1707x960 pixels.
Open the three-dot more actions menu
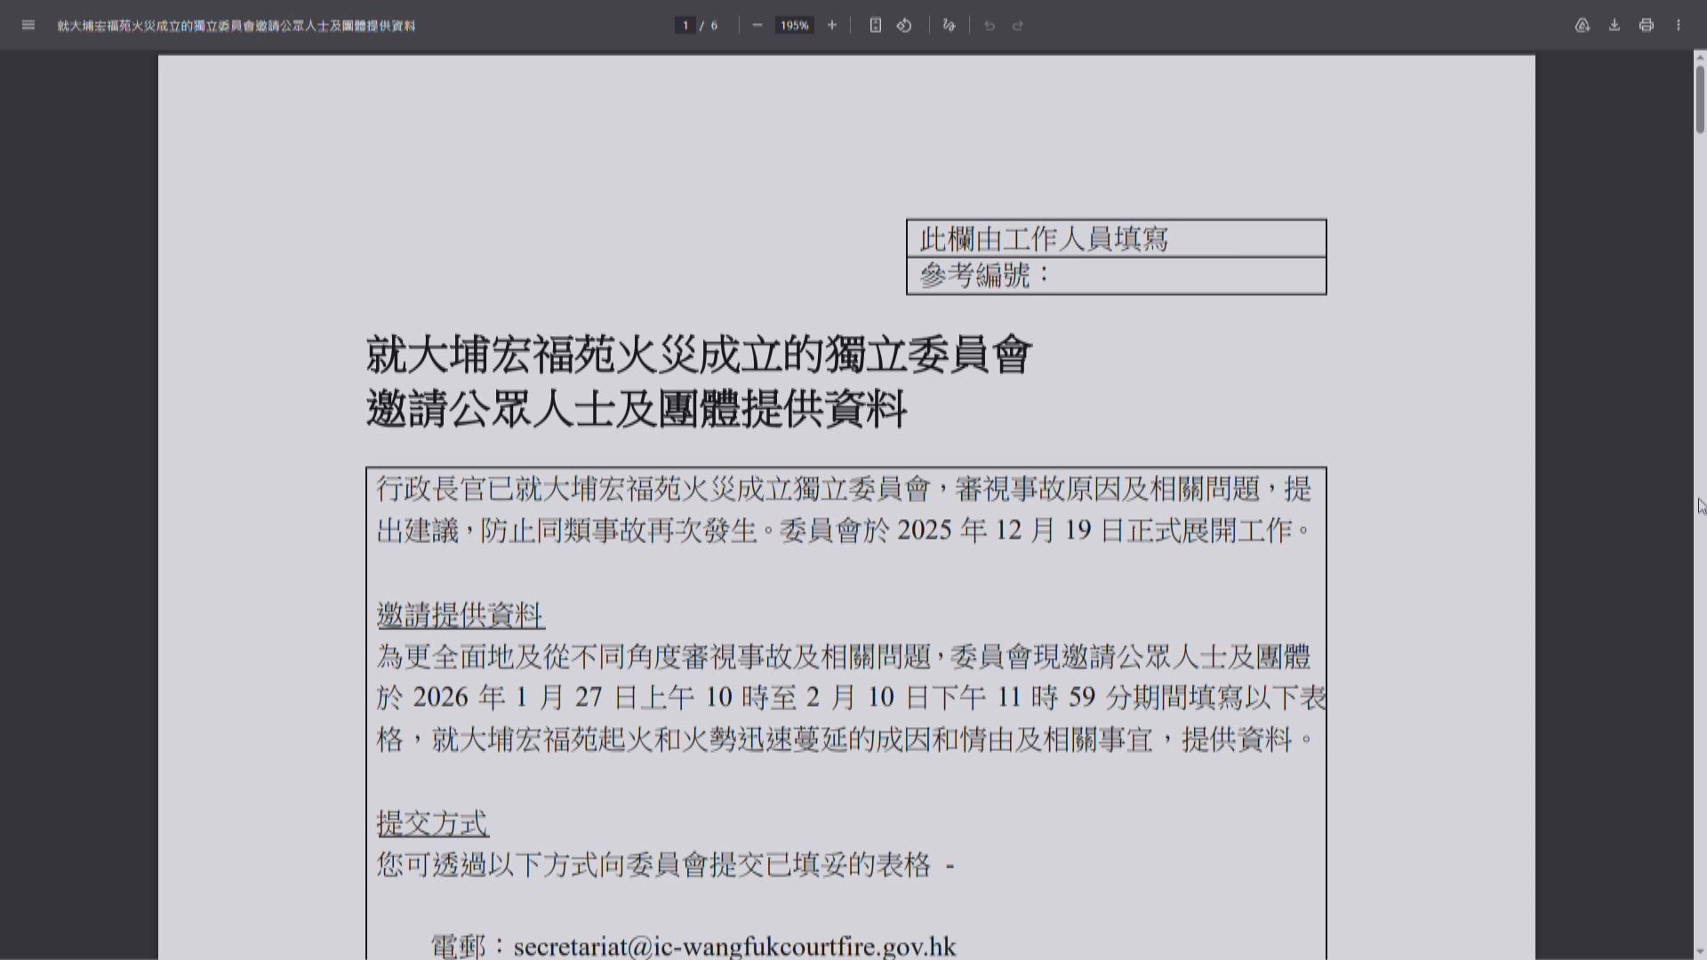pos(1678,25)
